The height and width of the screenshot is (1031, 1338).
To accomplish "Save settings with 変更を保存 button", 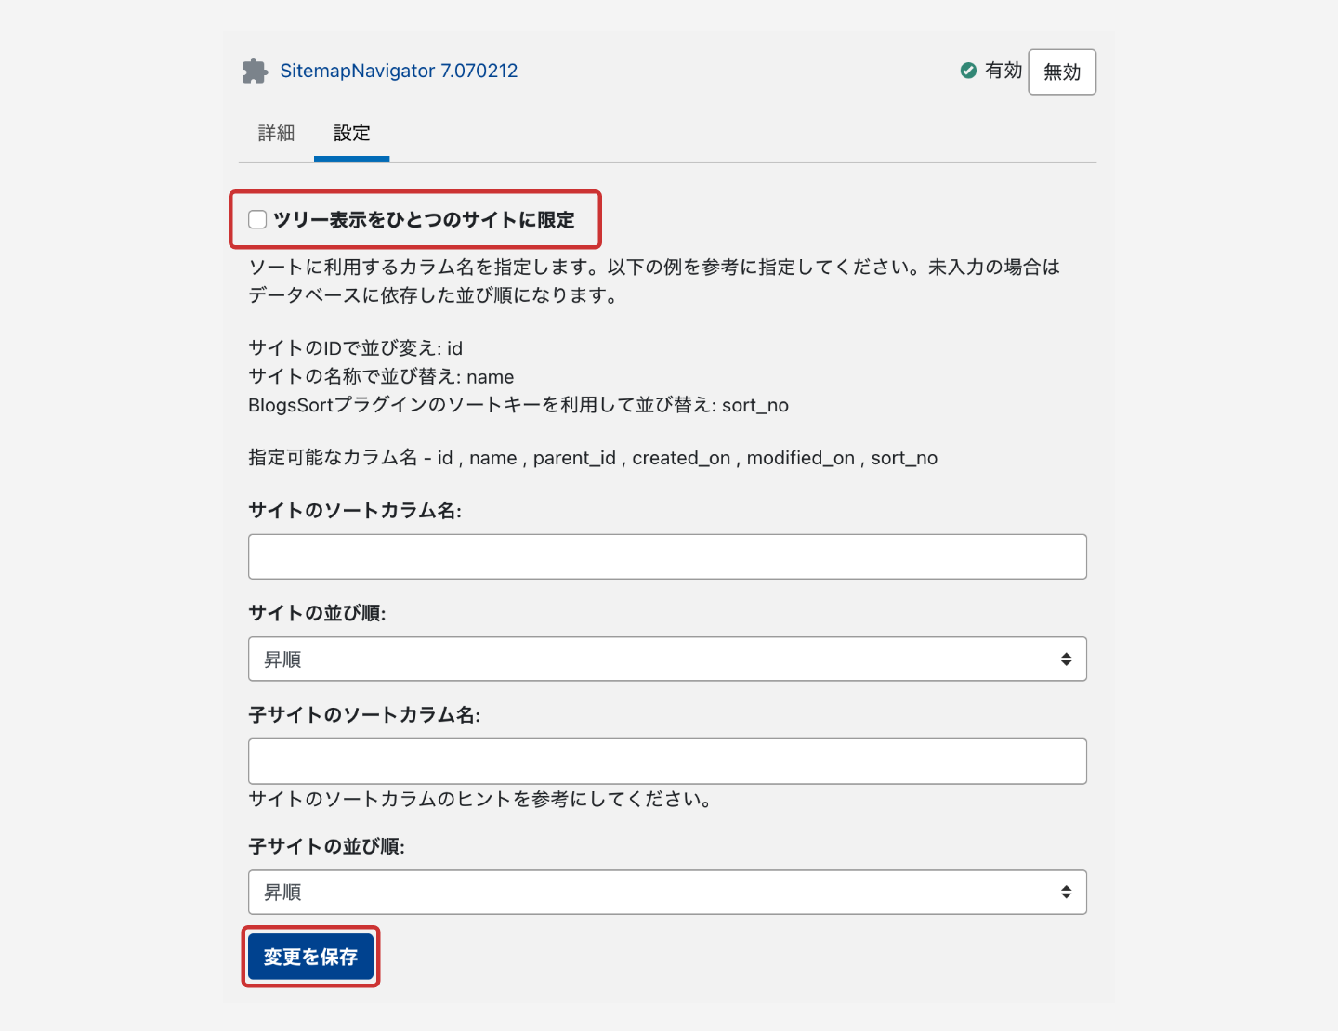I will 310,957.
